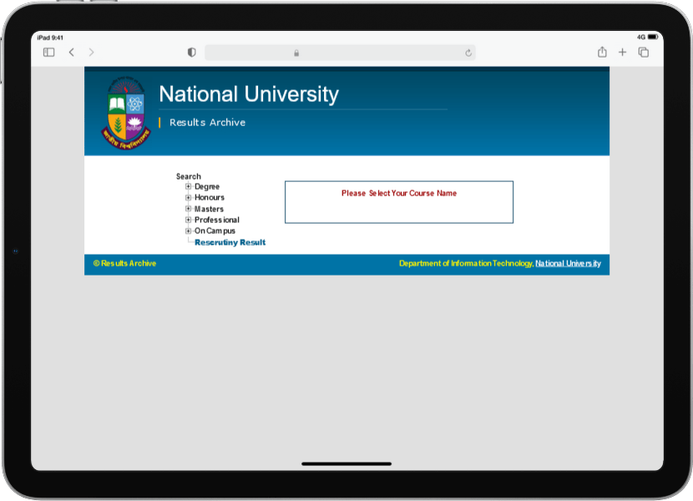Select the On Campus course category
This screenshot has width=693, height=501.
(215, 230)
